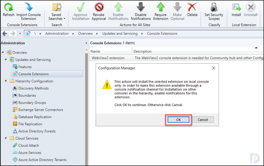The height and width of the screenshot is (166, 264).
Task: Close the Configuration Manager dialog
Action: [213, 68]
